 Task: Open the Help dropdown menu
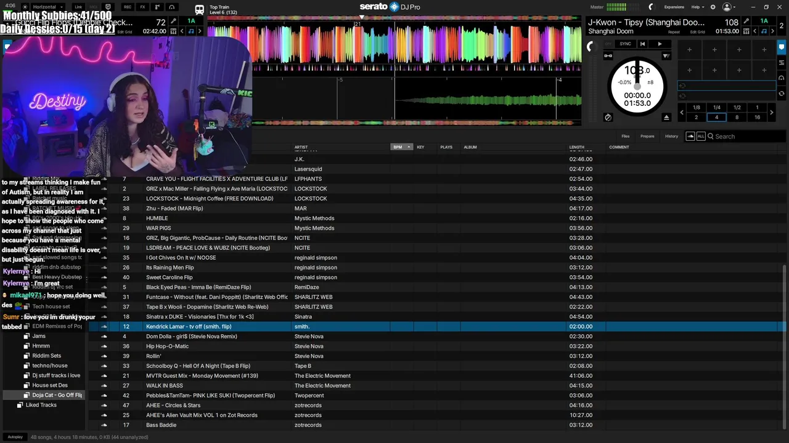pyautogui.click(x=697, y=7)
